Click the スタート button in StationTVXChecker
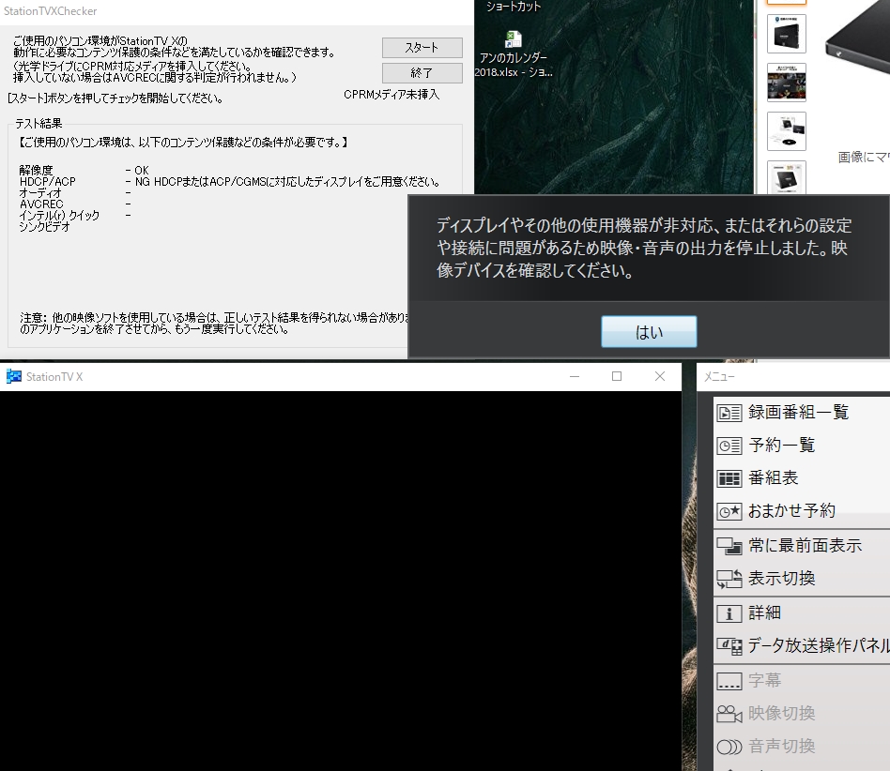 [x=422, y=48]
